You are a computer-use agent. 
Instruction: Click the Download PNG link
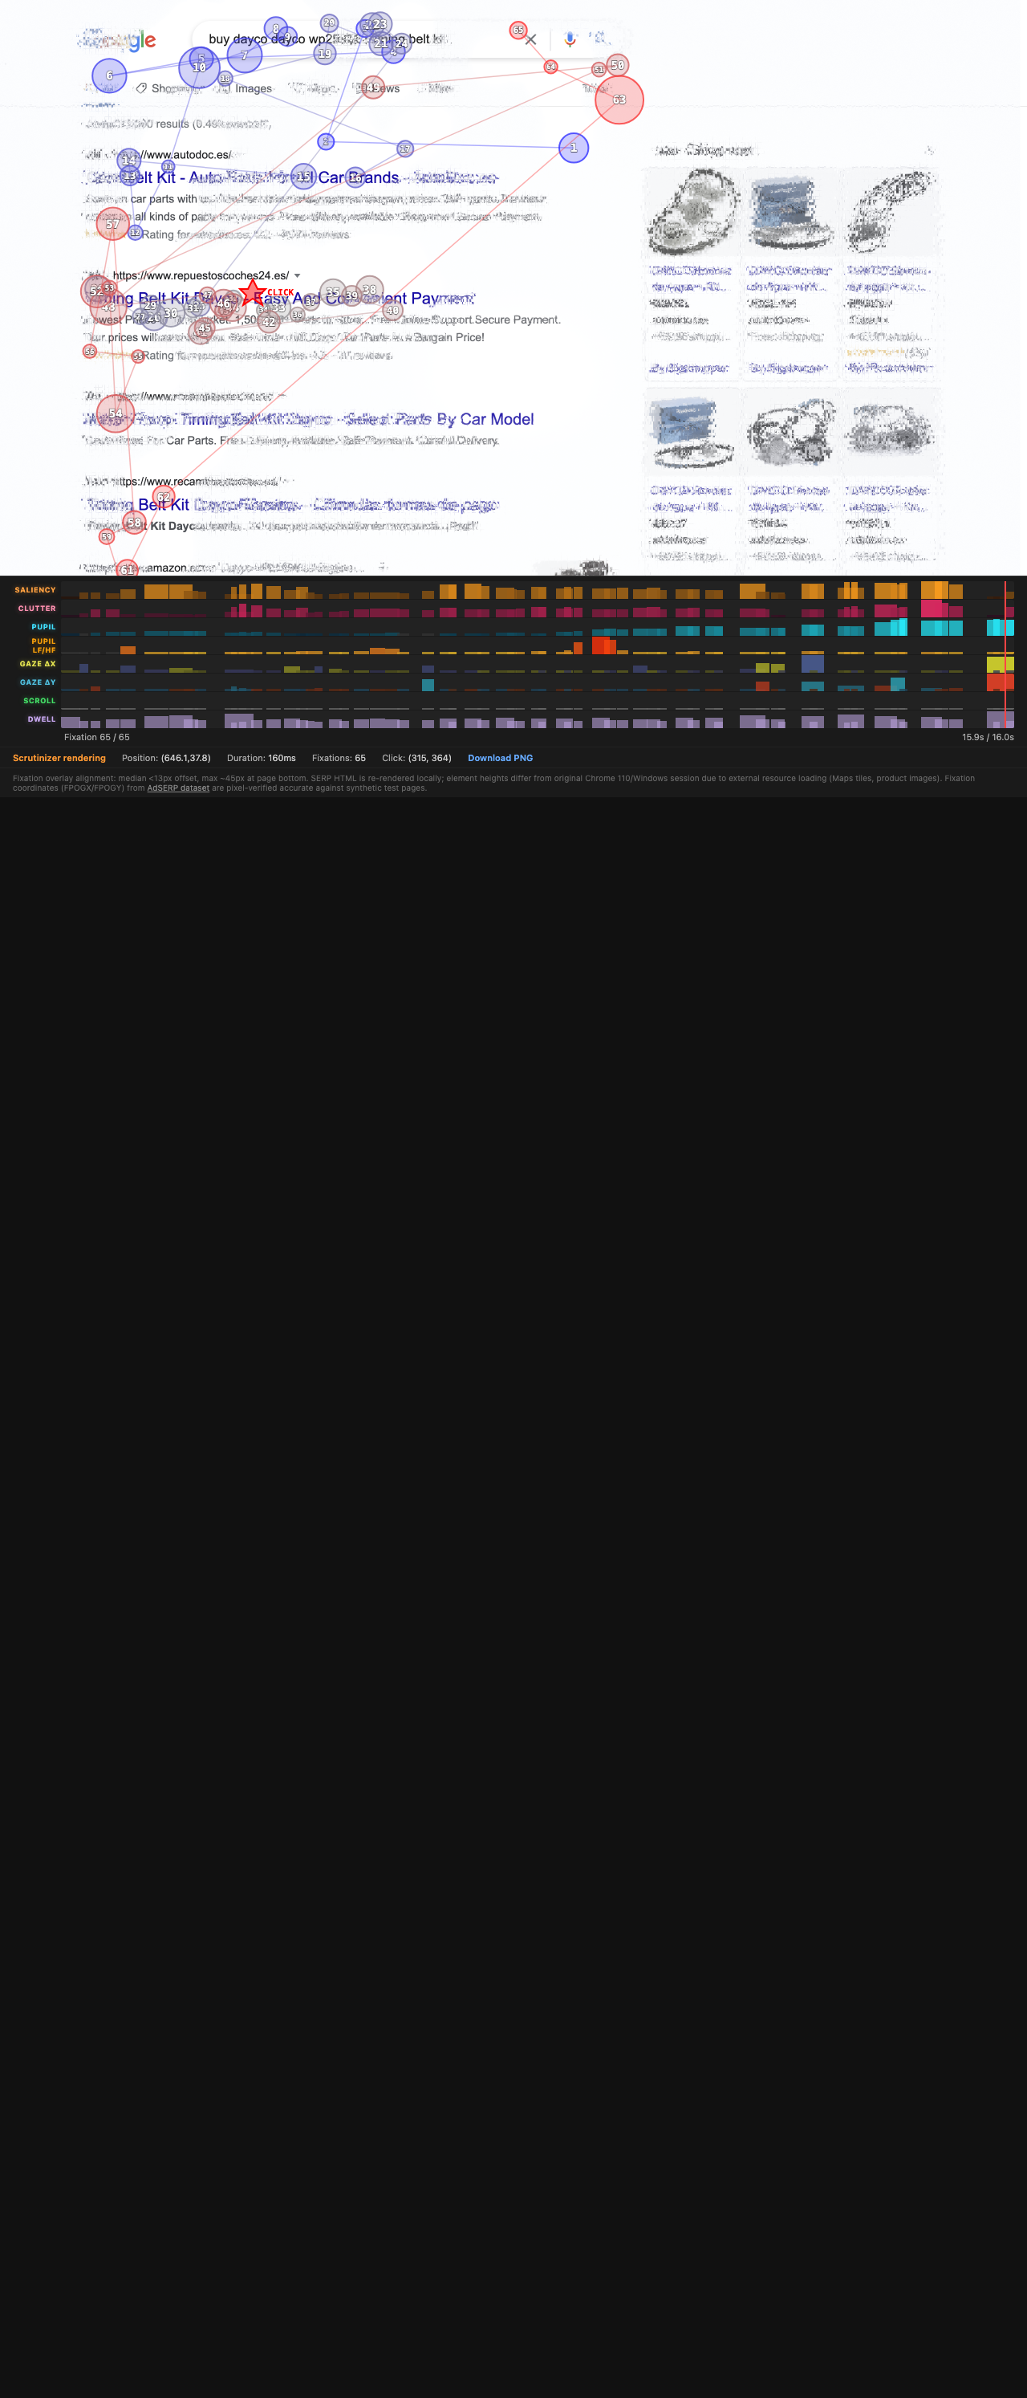(x=500, y=759)
